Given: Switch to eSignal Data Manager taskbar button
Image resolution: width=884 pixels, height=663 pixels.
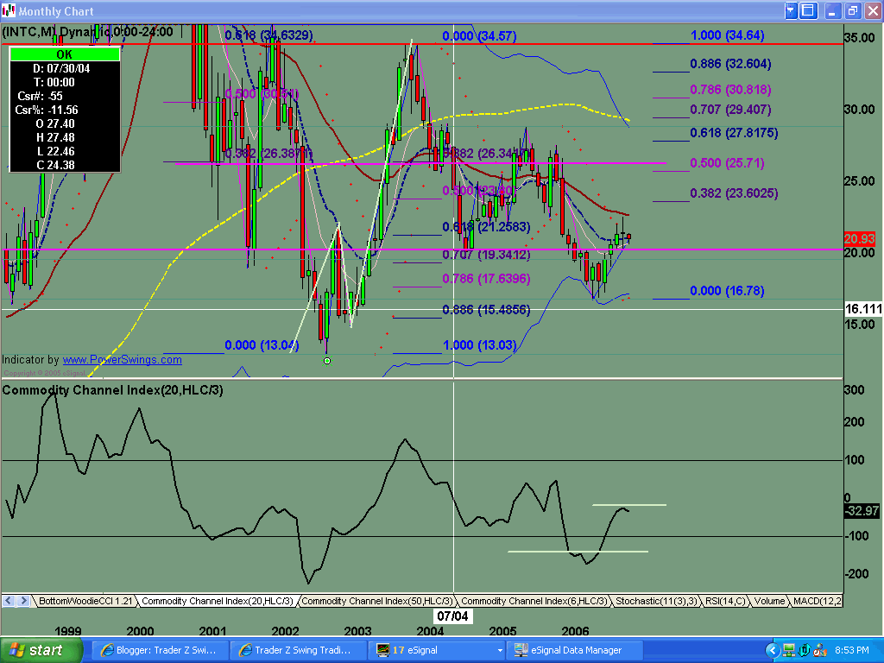Looking at the screenshot, I should [x=574, y=650].
